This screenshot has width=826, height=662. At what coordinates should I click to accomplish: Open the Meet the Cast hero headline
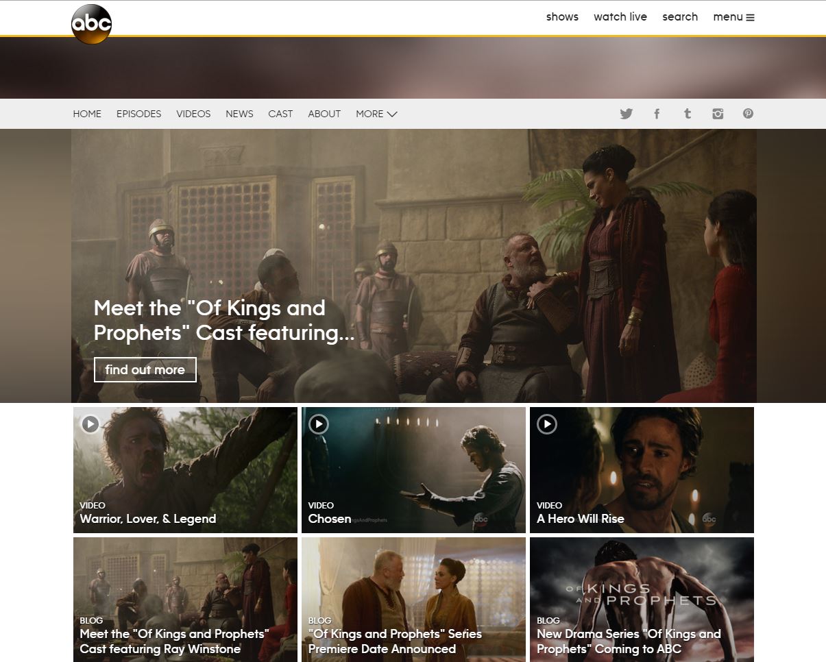click(x=224, y=320)
